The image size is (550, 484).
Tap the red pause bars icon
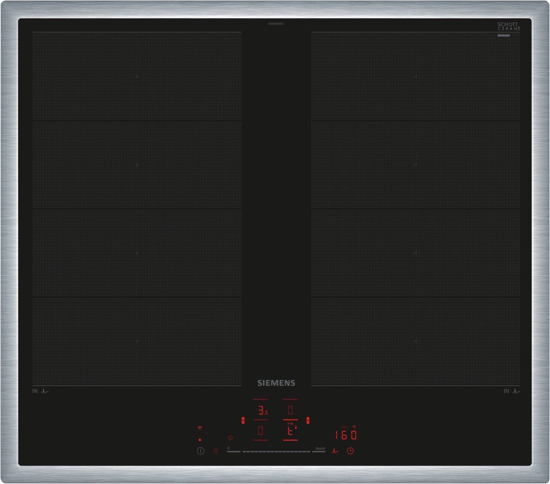[216, 451]
